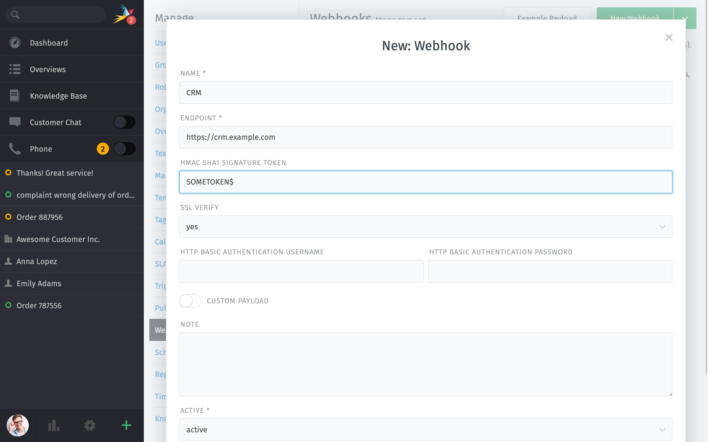Screen dimensions: 708x442
Task: Enable the Phone channel
Action: click(x=124, y=149)
